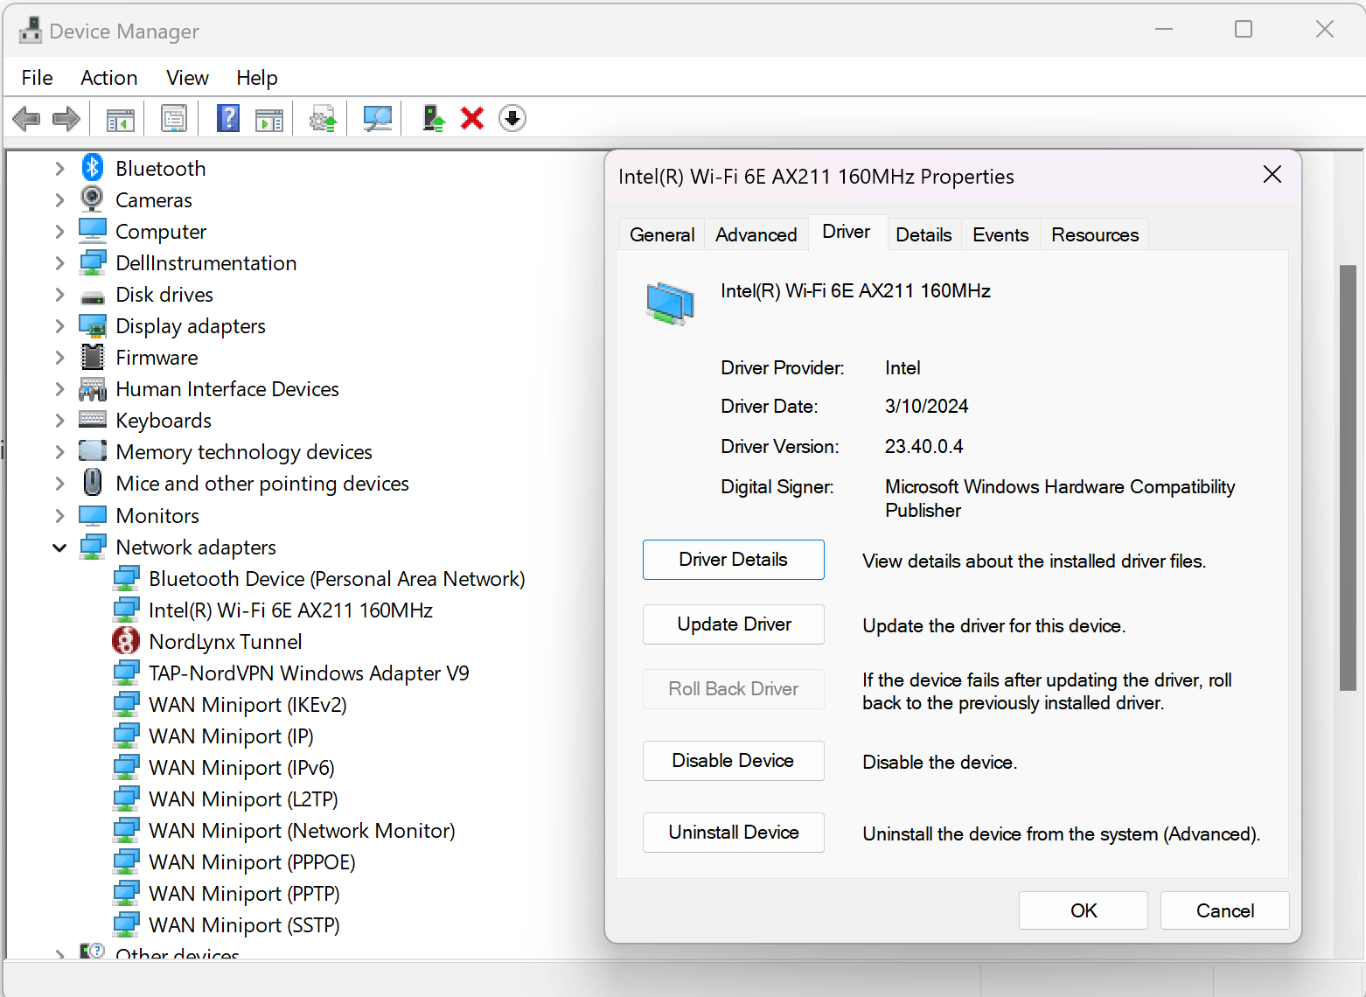The height and width of the screenshot is (997, 1366).
Task: Click the Computer category icon
Action: (93, 231)
